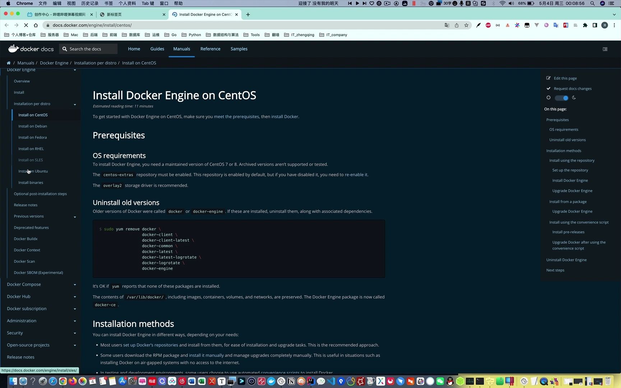
Task: Open the Chrome three-dot menu
Action: click(x=614, y=25)
